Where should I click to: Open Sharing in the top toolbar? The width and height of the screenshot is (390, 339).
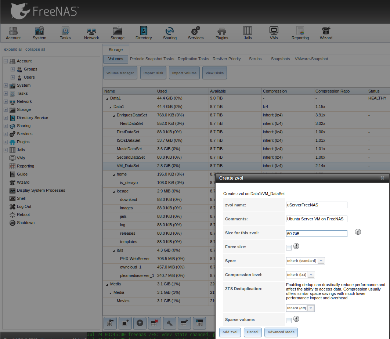[170, 33]
